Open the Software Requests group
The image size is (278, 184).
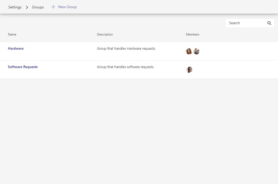pyautogui.click(x=23, y=67)
